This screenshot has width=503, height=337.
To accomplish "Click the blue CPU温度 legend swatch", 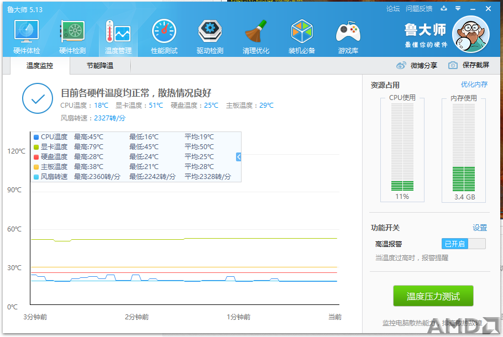I will click(x=36, y=137).
